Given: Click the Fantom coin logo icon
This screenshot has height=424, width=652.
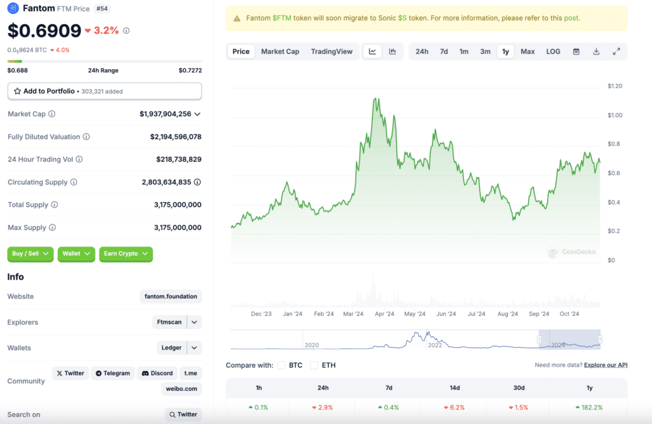Looking at the screenshot, I should point(13,8).
